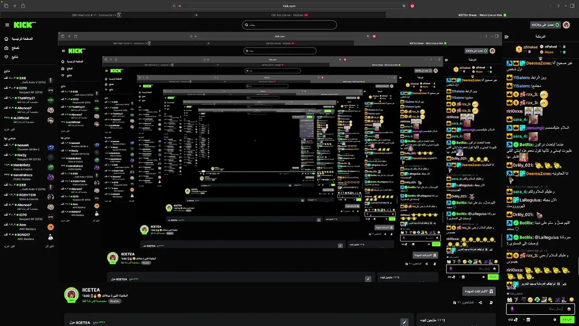Click the pencil edit icon in About panel
The image size is (579, 326).
[404, 322]
